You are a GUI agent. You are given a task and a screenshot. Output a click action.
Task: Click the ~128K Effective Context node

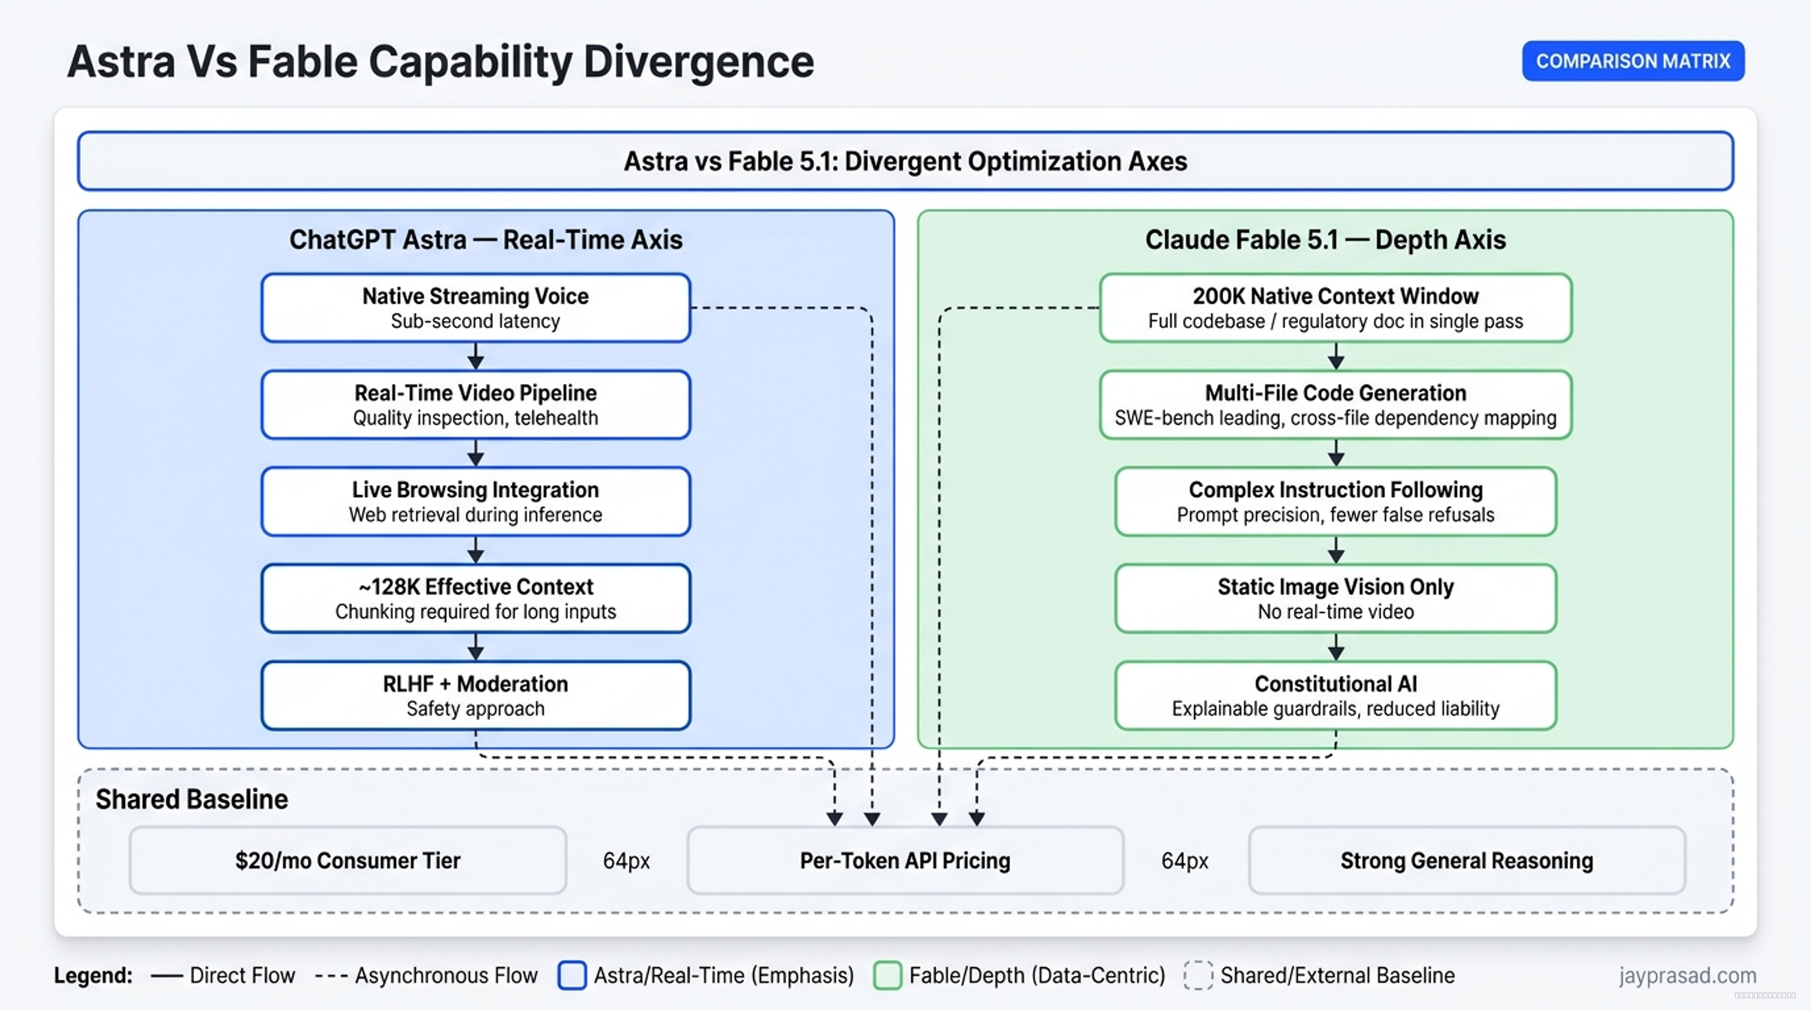coord(476,599)
